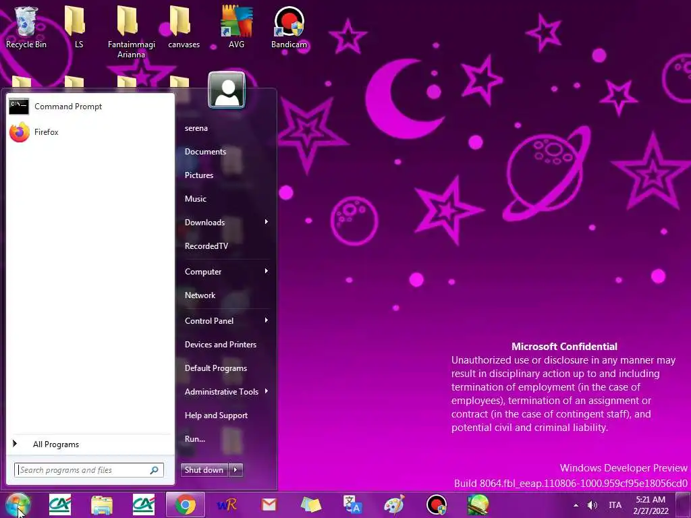
Task: Click the Show desktop button
Action: 684,505
